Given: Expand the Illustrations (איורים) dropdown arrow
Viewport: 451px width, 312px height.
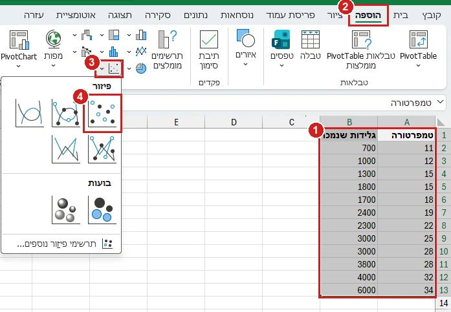Looking at the screenshot, I should coord(245,65).
